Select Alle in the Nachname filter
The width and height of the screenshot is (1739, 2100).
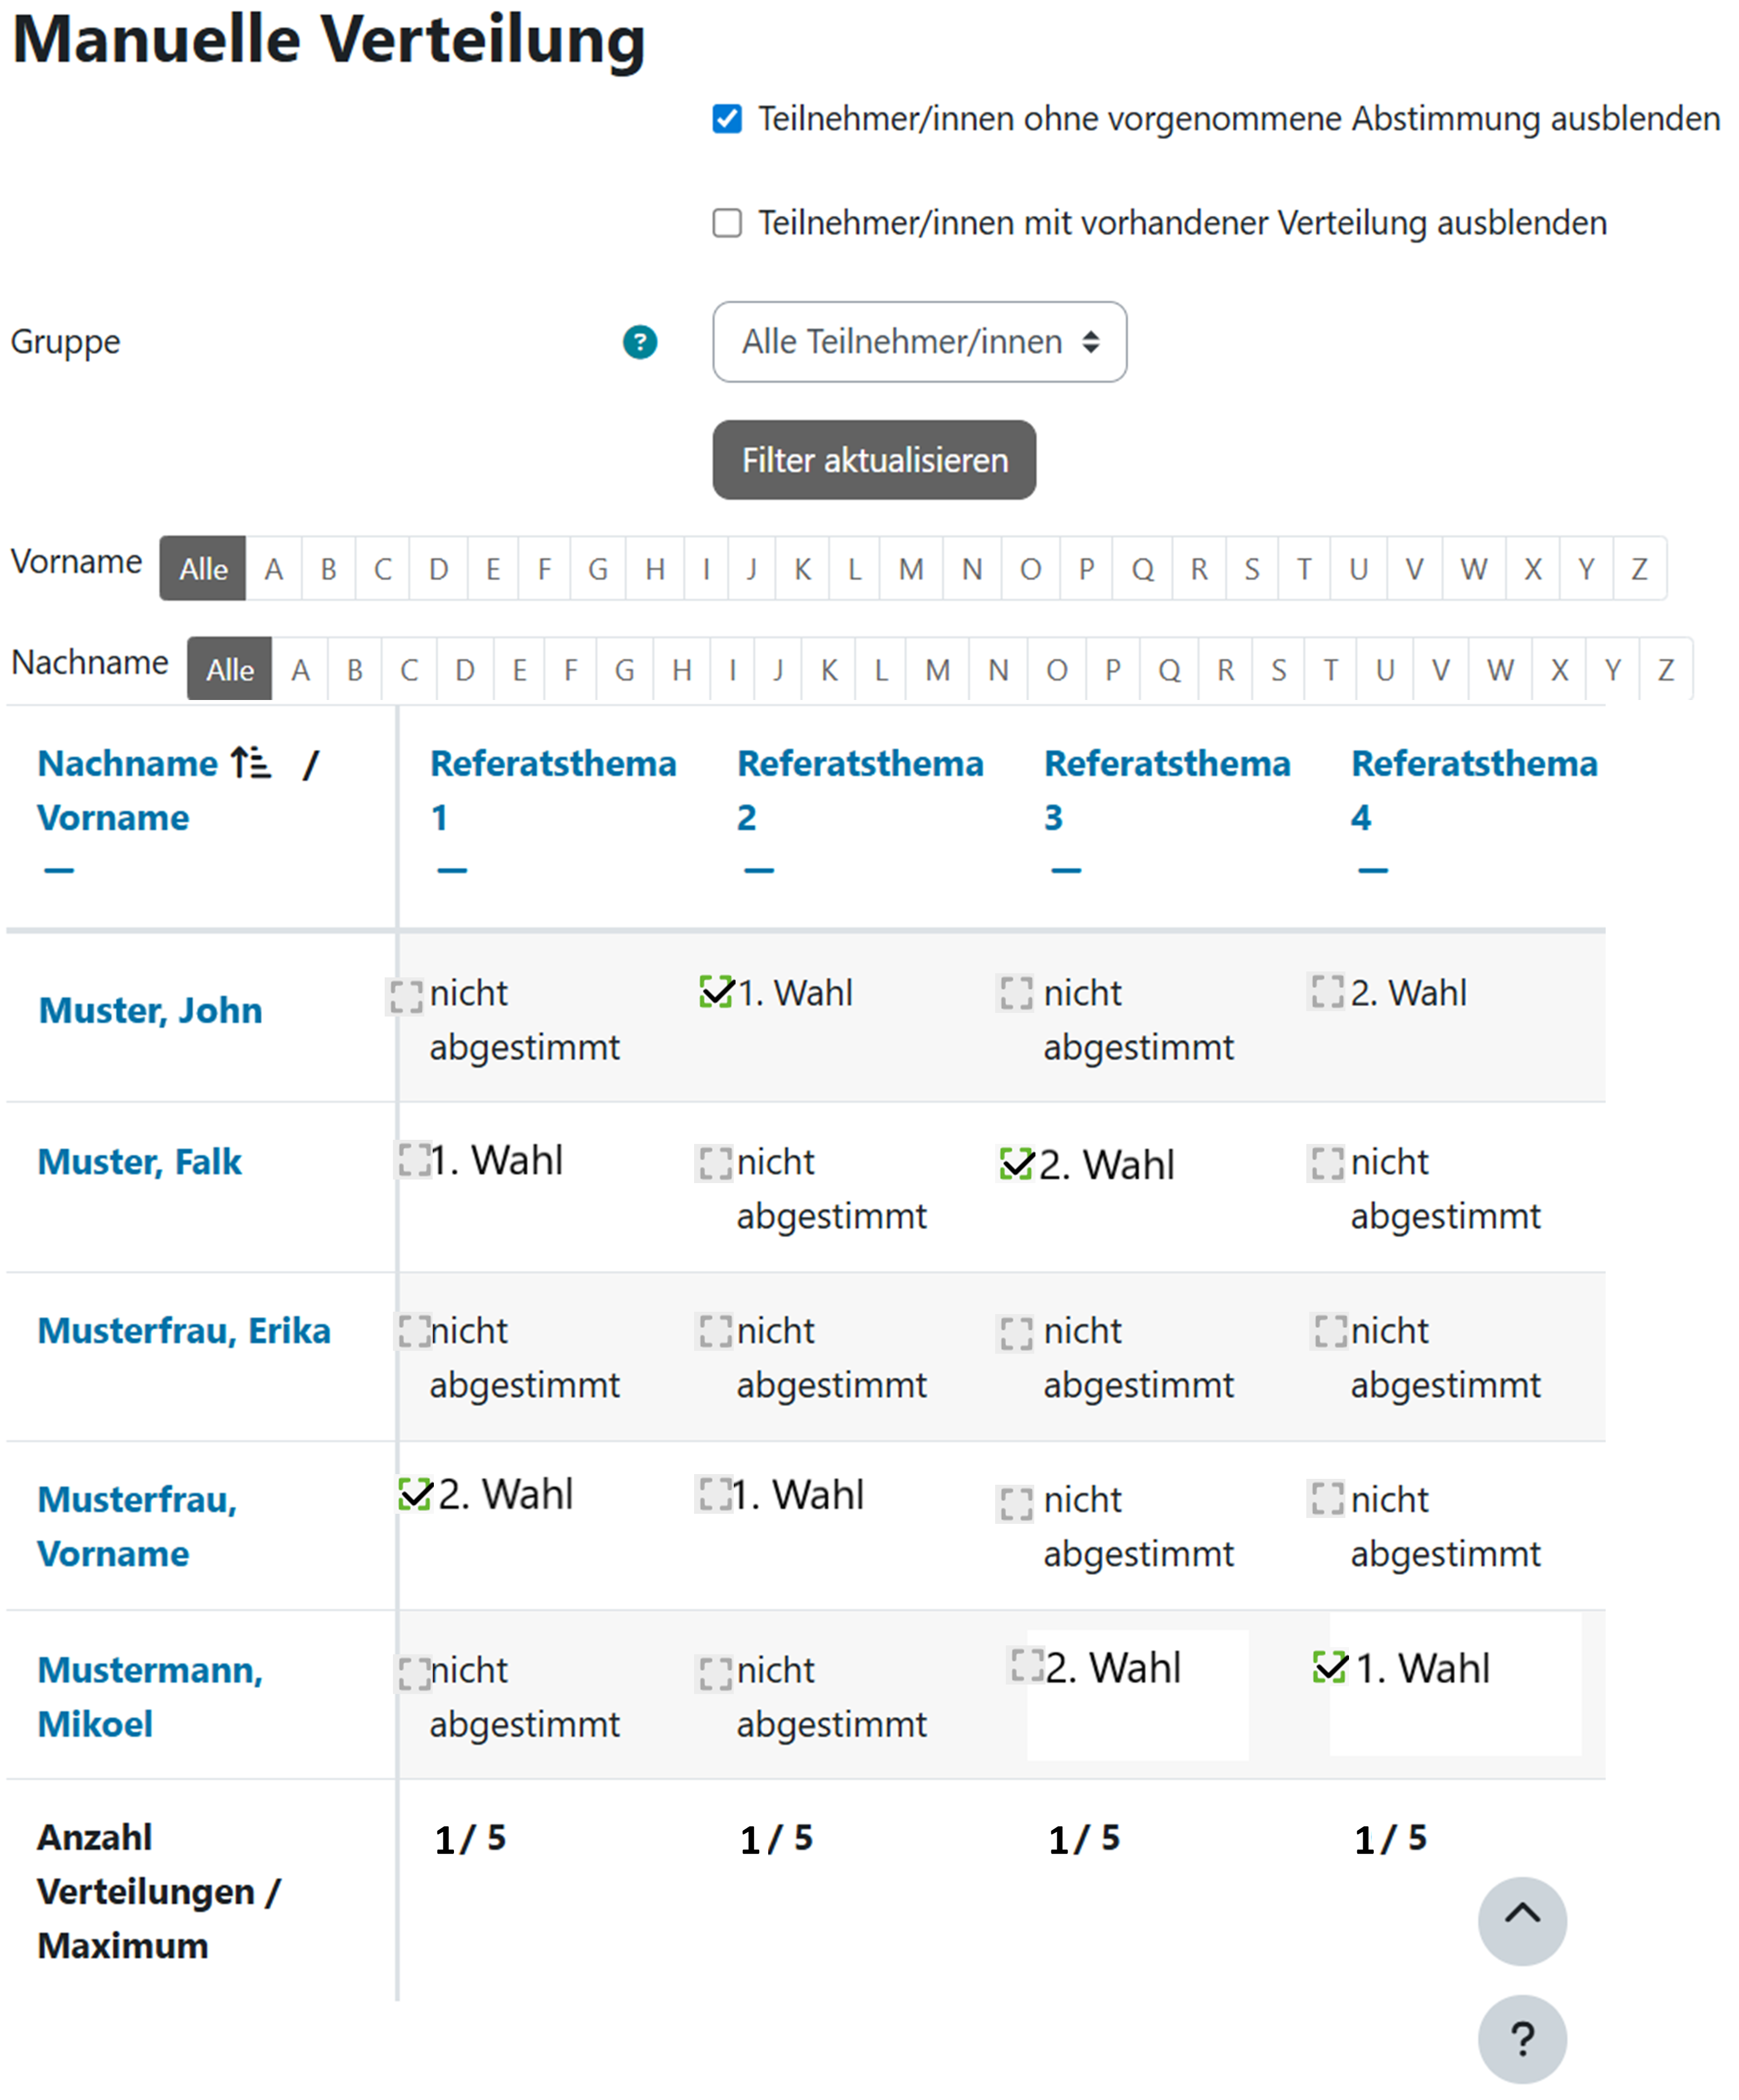pyautogui.click(x=229, y=669)
